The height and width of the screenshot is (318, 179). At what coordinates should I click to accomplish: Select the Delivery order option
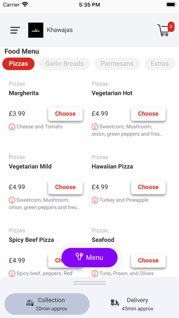point(132,304)
